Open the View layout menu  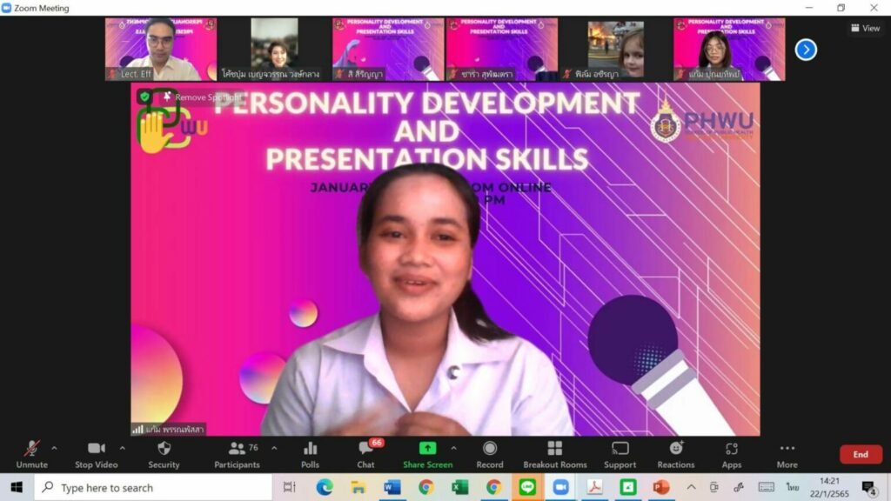tap(865, 28)
